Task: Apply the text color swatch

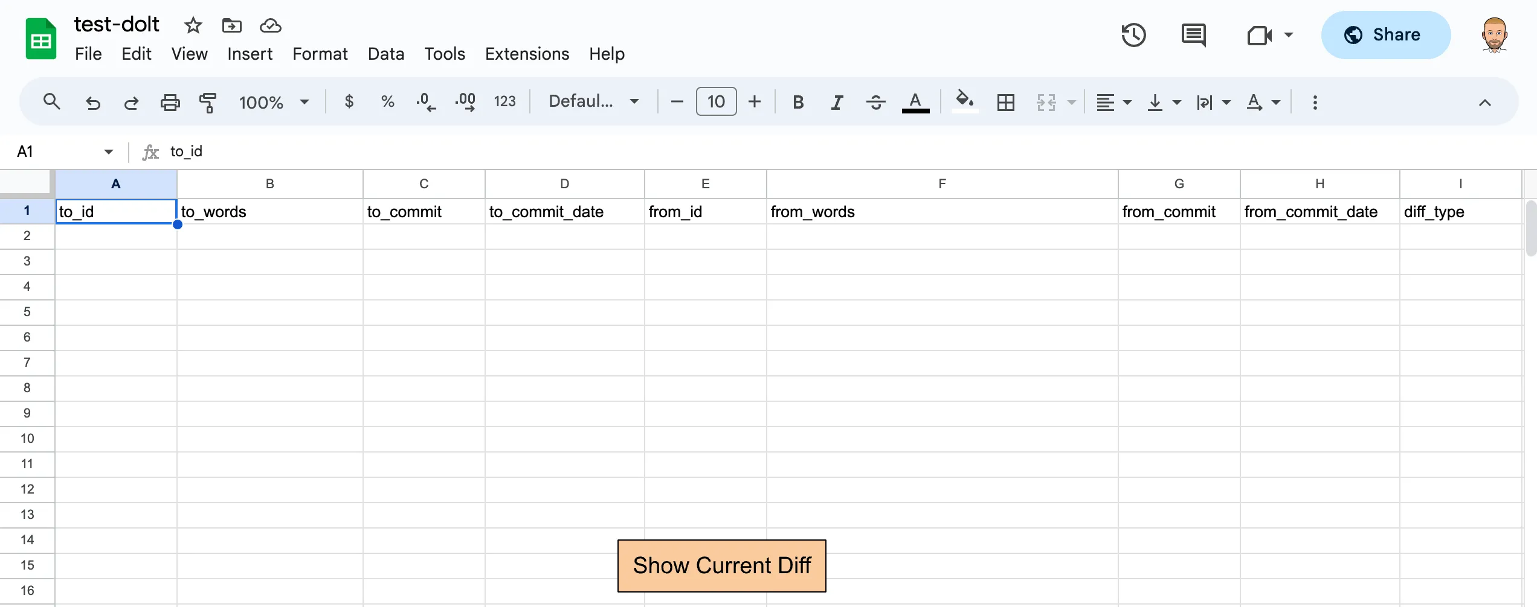Action: [x=916, y=102]
